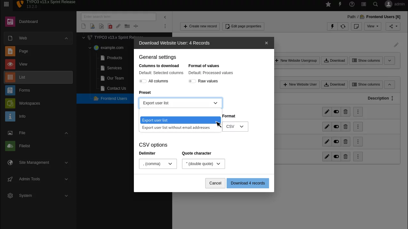Open the Format CSV dropdown

[x=235, y=127]
